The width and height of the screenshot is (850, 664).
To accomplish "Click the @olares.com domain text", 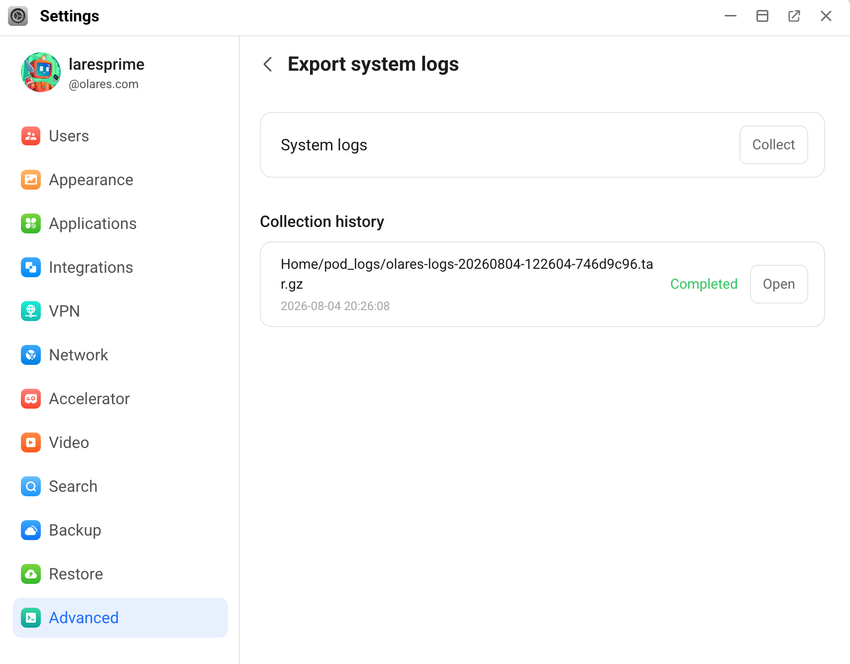I will click(104, 84).
